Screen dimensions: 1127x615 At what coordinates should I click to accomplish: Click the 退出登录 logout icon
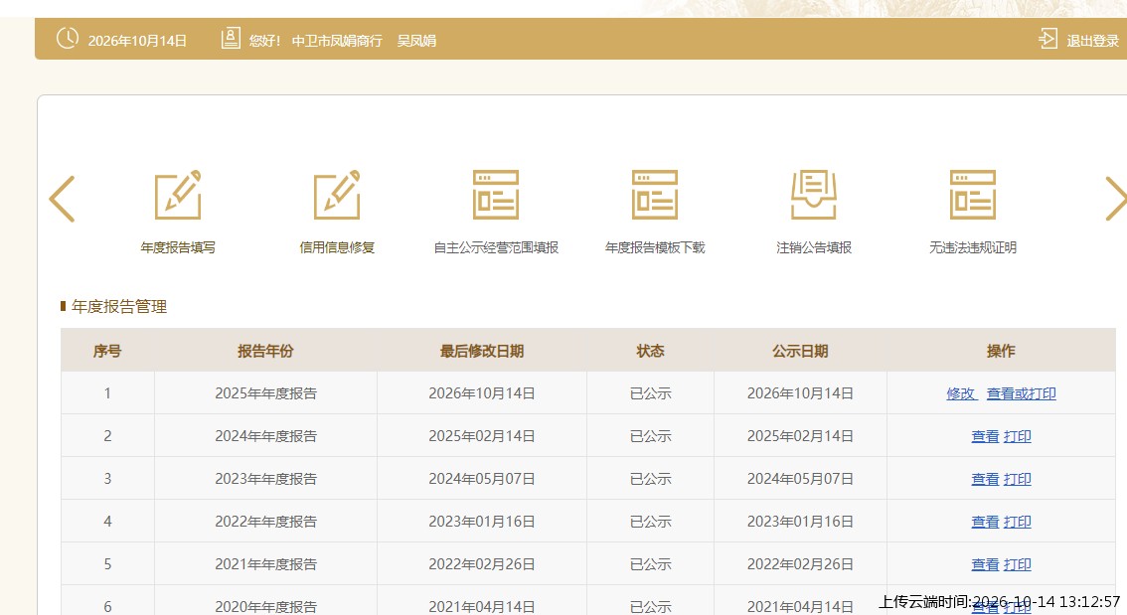(x=1047, y=39)
